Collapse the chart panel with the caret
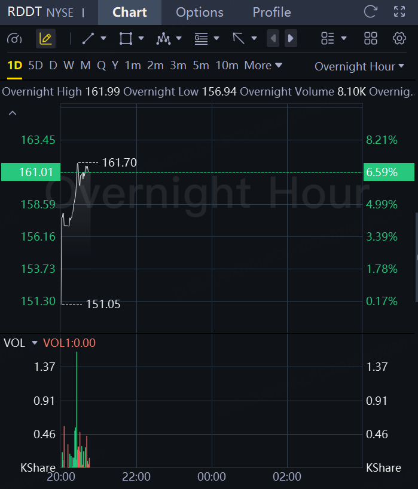The image size is (418, 489). tap(13, 113)
